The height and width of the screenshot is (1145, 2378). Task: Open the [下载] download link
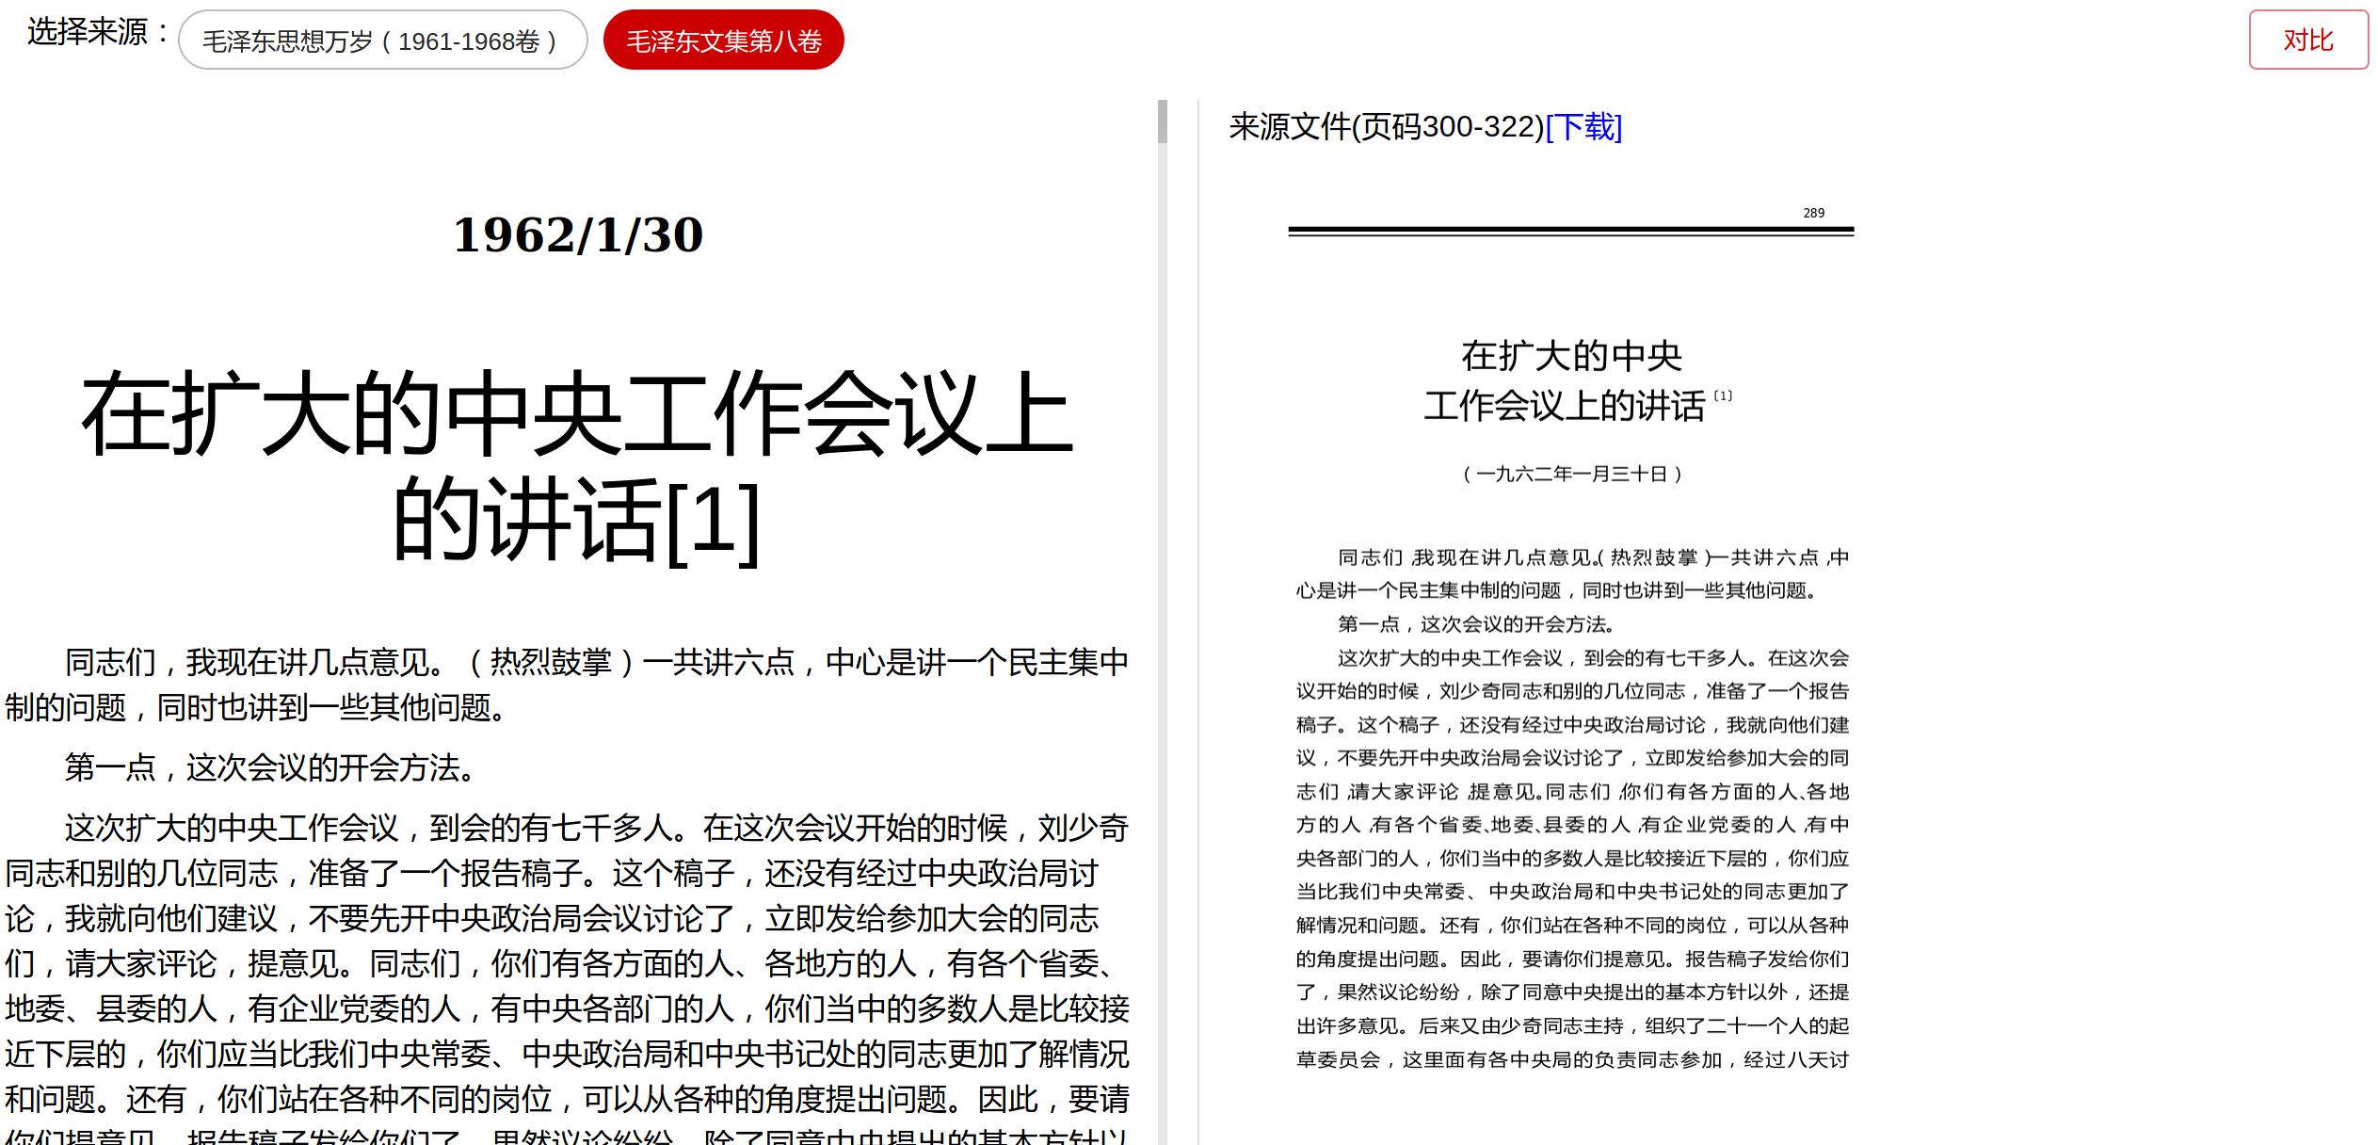(x=1583, y=127)
